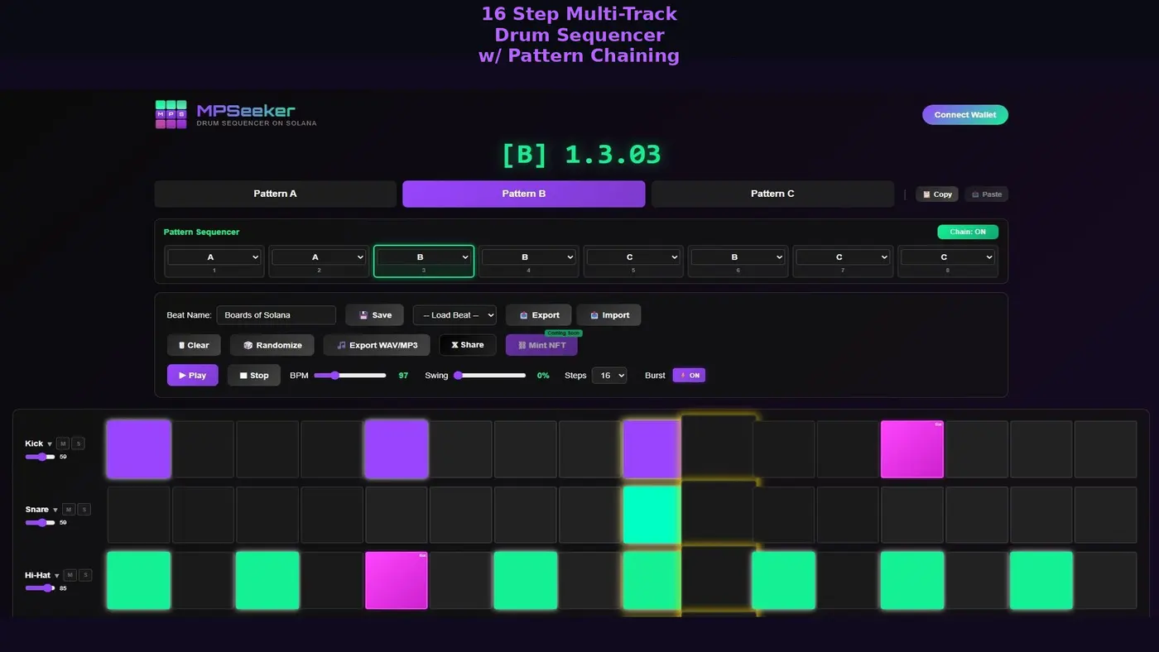Open chain slot 5 pattern dropdown
The height and width of the screenshot is (652, 1159).
click(633, 257)
